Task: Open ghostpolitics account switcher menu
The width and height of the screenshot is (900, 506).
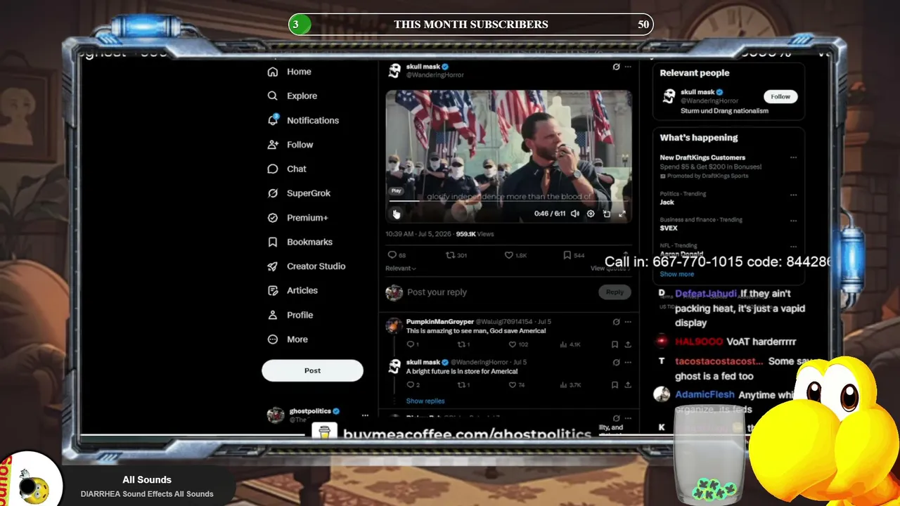Action: pyautogui.click(x=364, y=415)
